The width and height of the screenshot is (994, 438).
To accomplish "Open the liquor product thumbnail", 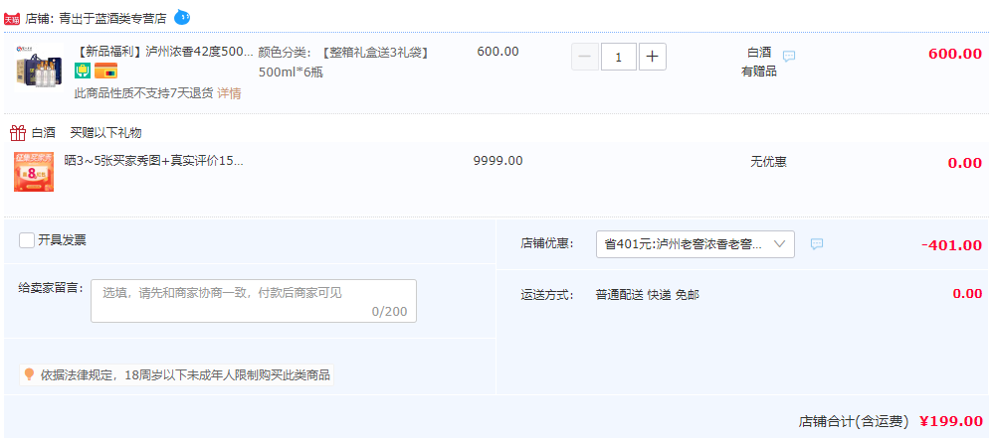I will [x=39, y=68].
